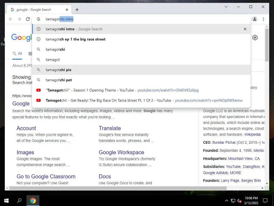Open the Season 1 Opening Theme YouTube suggestion

pos(141,90)
